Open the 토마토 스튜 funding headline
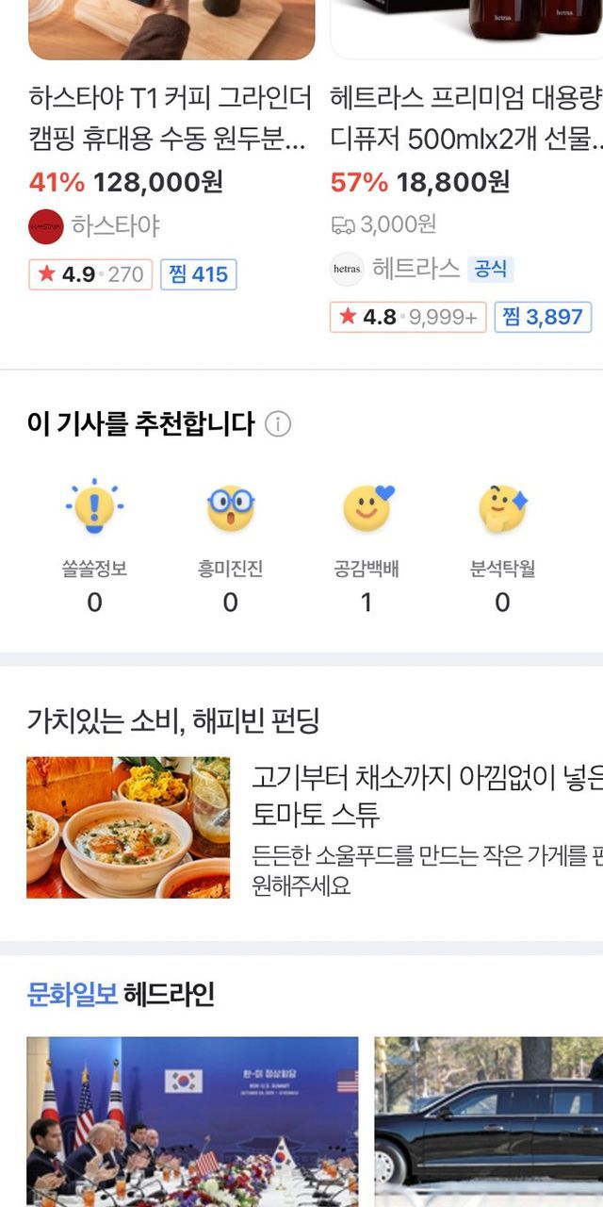The image size is (603, 1207). tap(426, 795)
